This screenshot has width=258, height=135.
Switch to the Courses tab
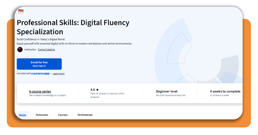(63, 115)
